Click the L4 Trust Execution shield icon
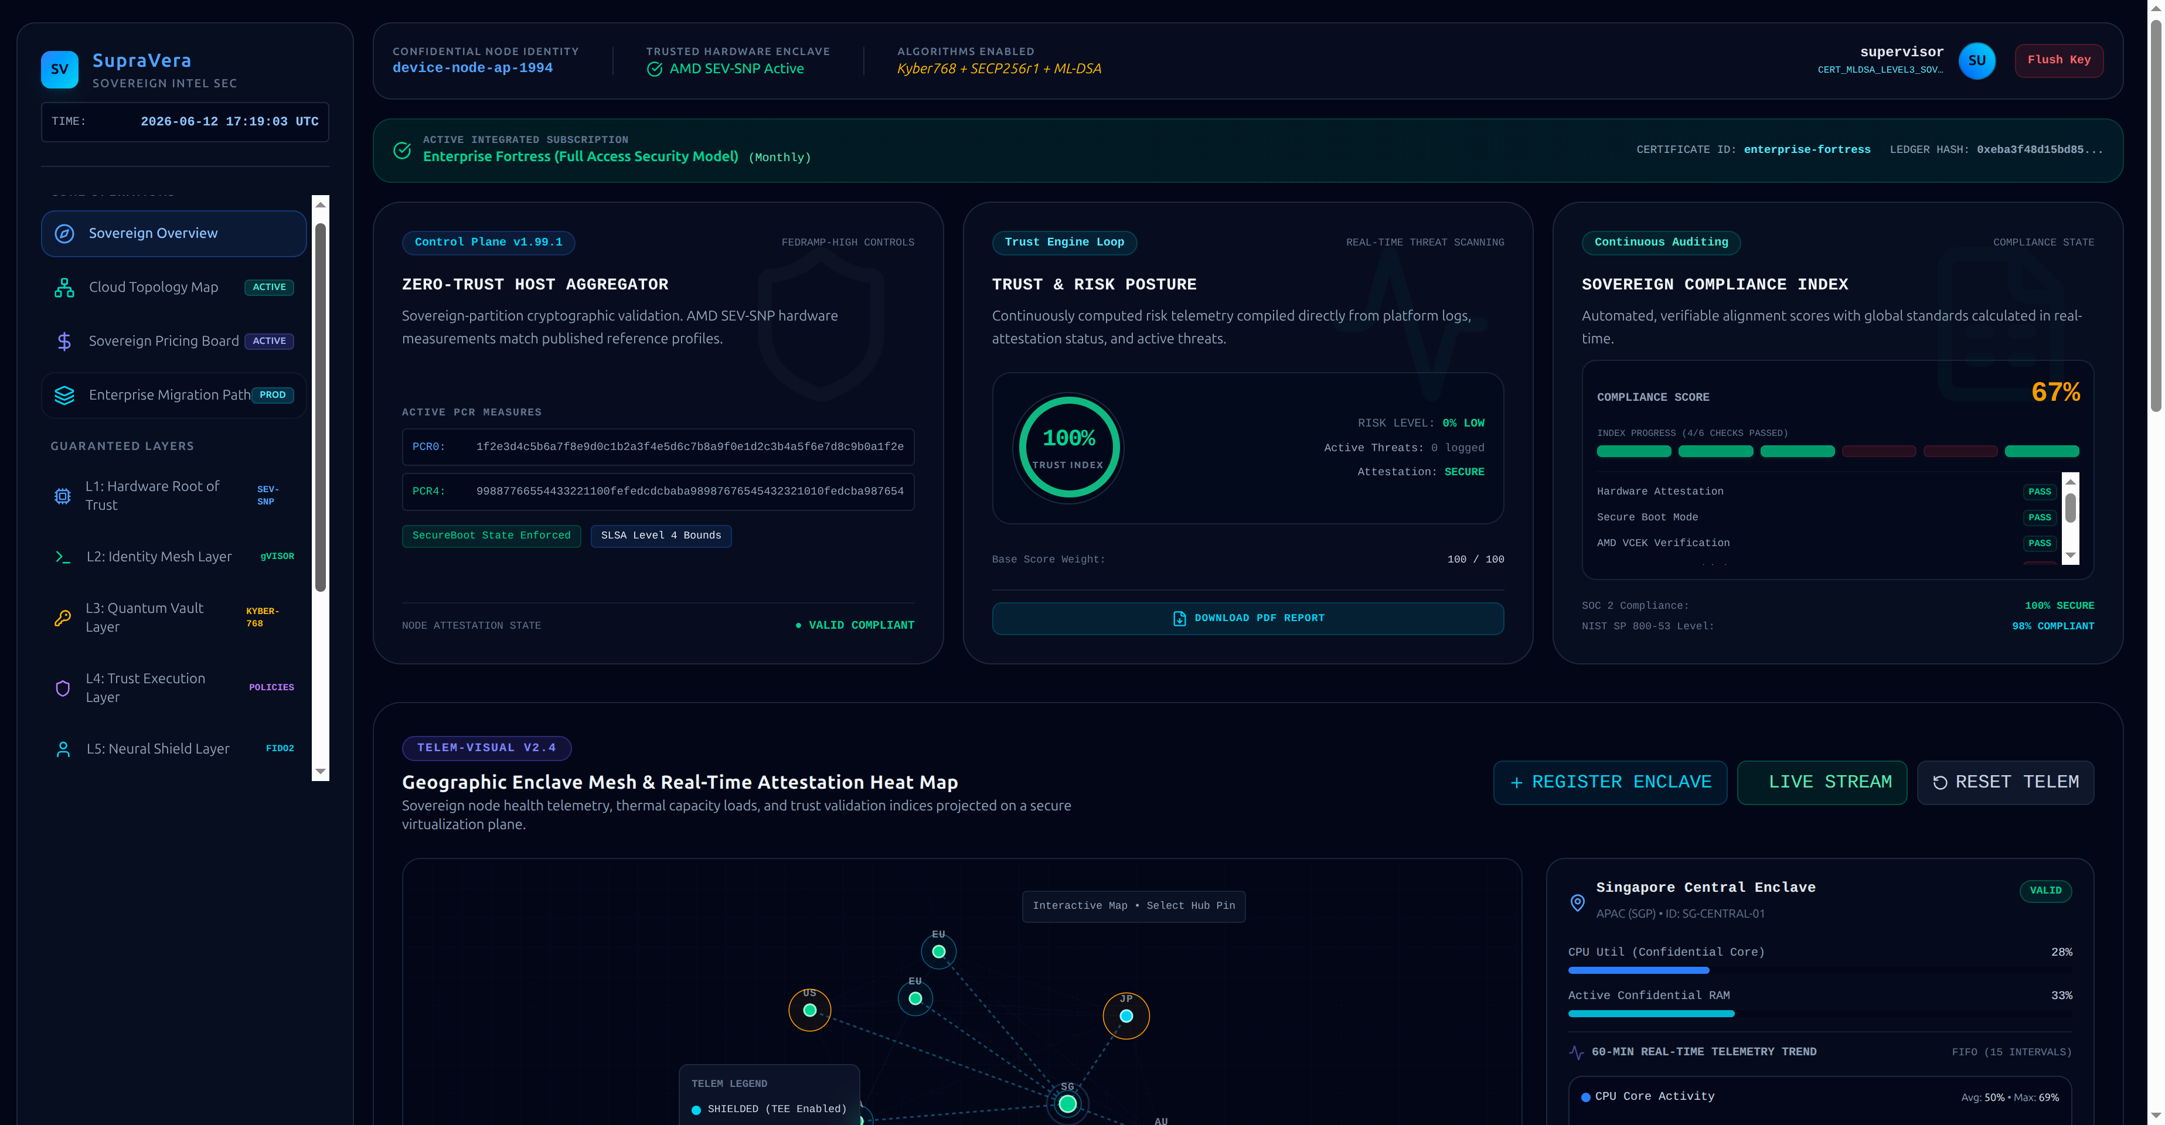 coord(63,688)
